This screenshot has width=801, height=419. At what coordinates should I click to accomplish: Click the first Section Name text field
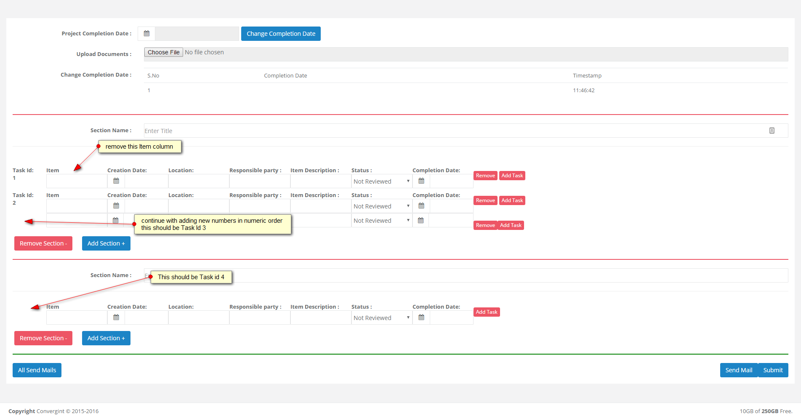[x=455, y=131]
